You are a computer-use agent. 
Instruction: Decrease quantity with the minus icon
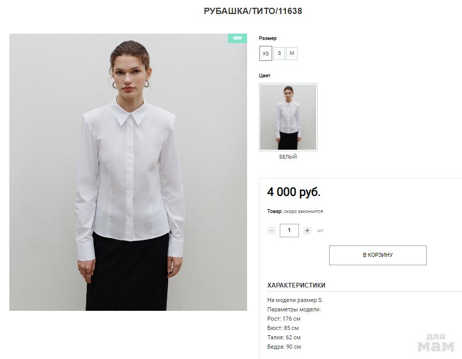(271, 231)
